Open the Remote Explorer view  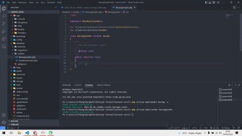(x=4, y=46)
